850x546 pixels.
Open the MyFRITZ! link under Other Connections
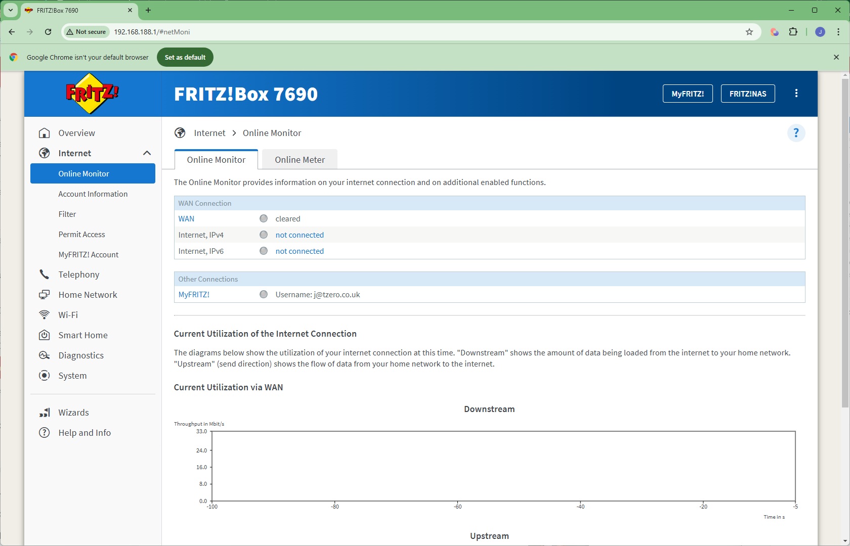[x=194, y=295]
